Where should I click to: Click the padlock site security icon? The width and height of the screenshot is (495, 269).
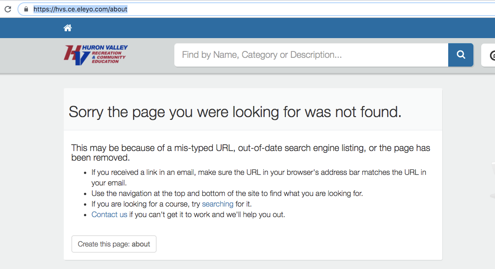(x=26, y=9)
